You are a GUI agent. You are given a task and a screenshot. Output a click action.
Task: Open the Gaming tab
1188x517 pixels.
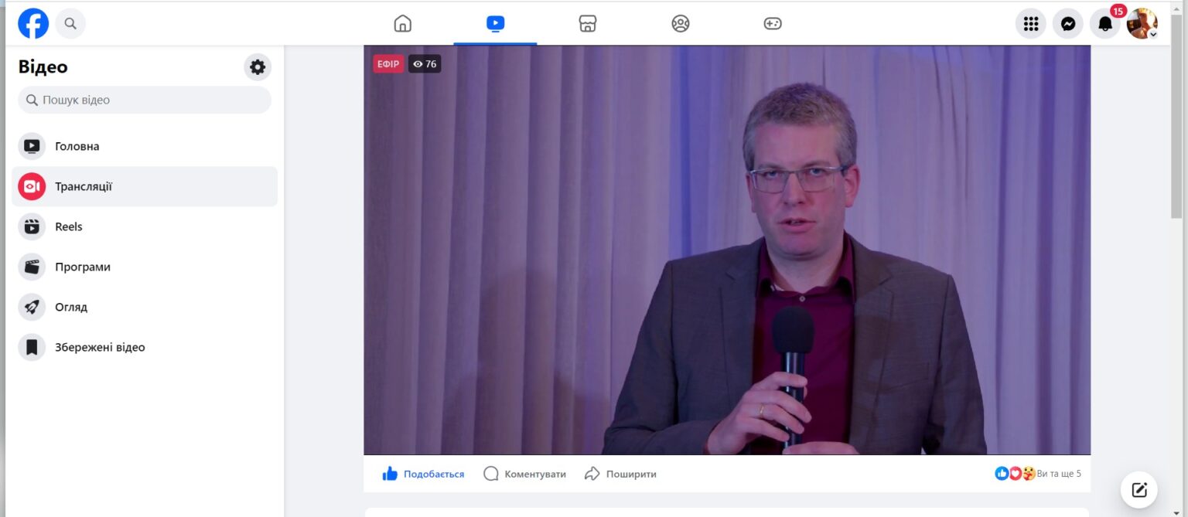click(773, 23)
